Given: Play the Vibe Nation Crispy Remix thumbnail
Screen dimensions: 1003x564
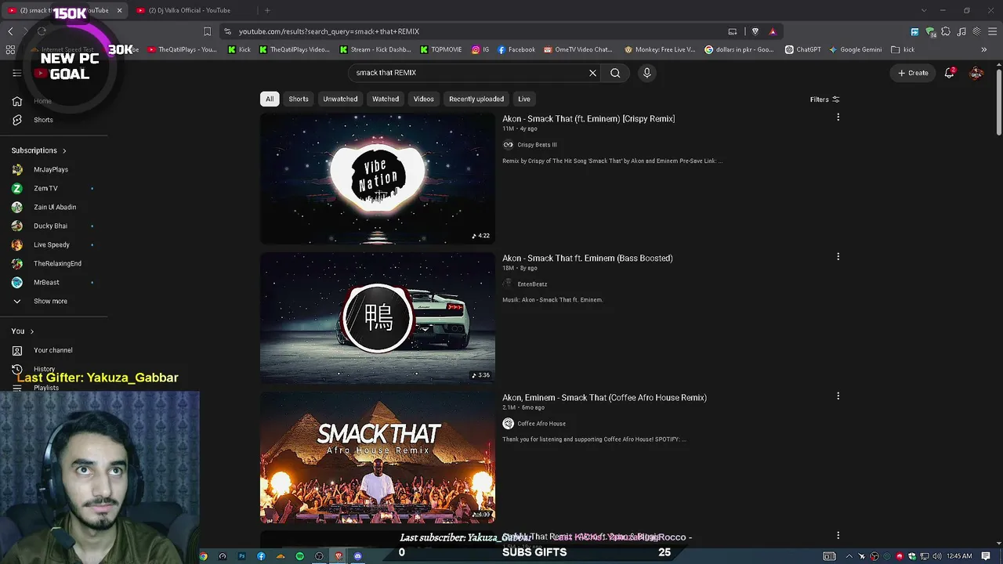Looking at the screenshot, I should pos(378,179).
